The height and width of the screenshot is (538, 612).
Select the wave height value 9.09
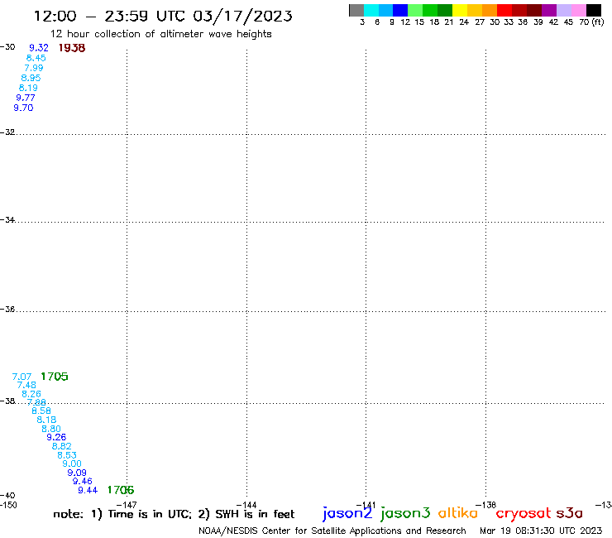click(77, 473)
